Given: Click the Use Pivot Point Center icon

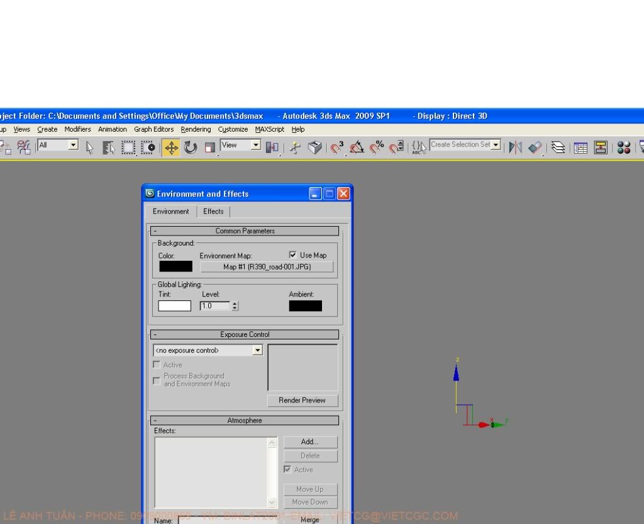Looking at the screenshot, I should pyautogui.click(x=272, y=147).
